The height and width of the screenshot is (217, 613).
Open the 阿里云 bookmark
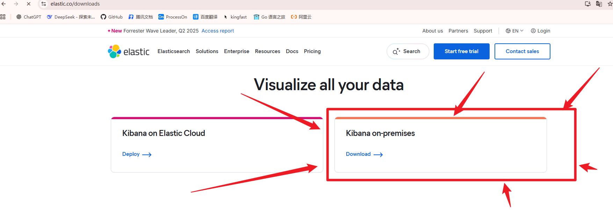(x=301, y=17)
